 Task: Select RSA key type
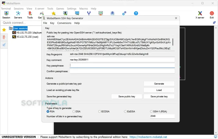pos(48,112)
